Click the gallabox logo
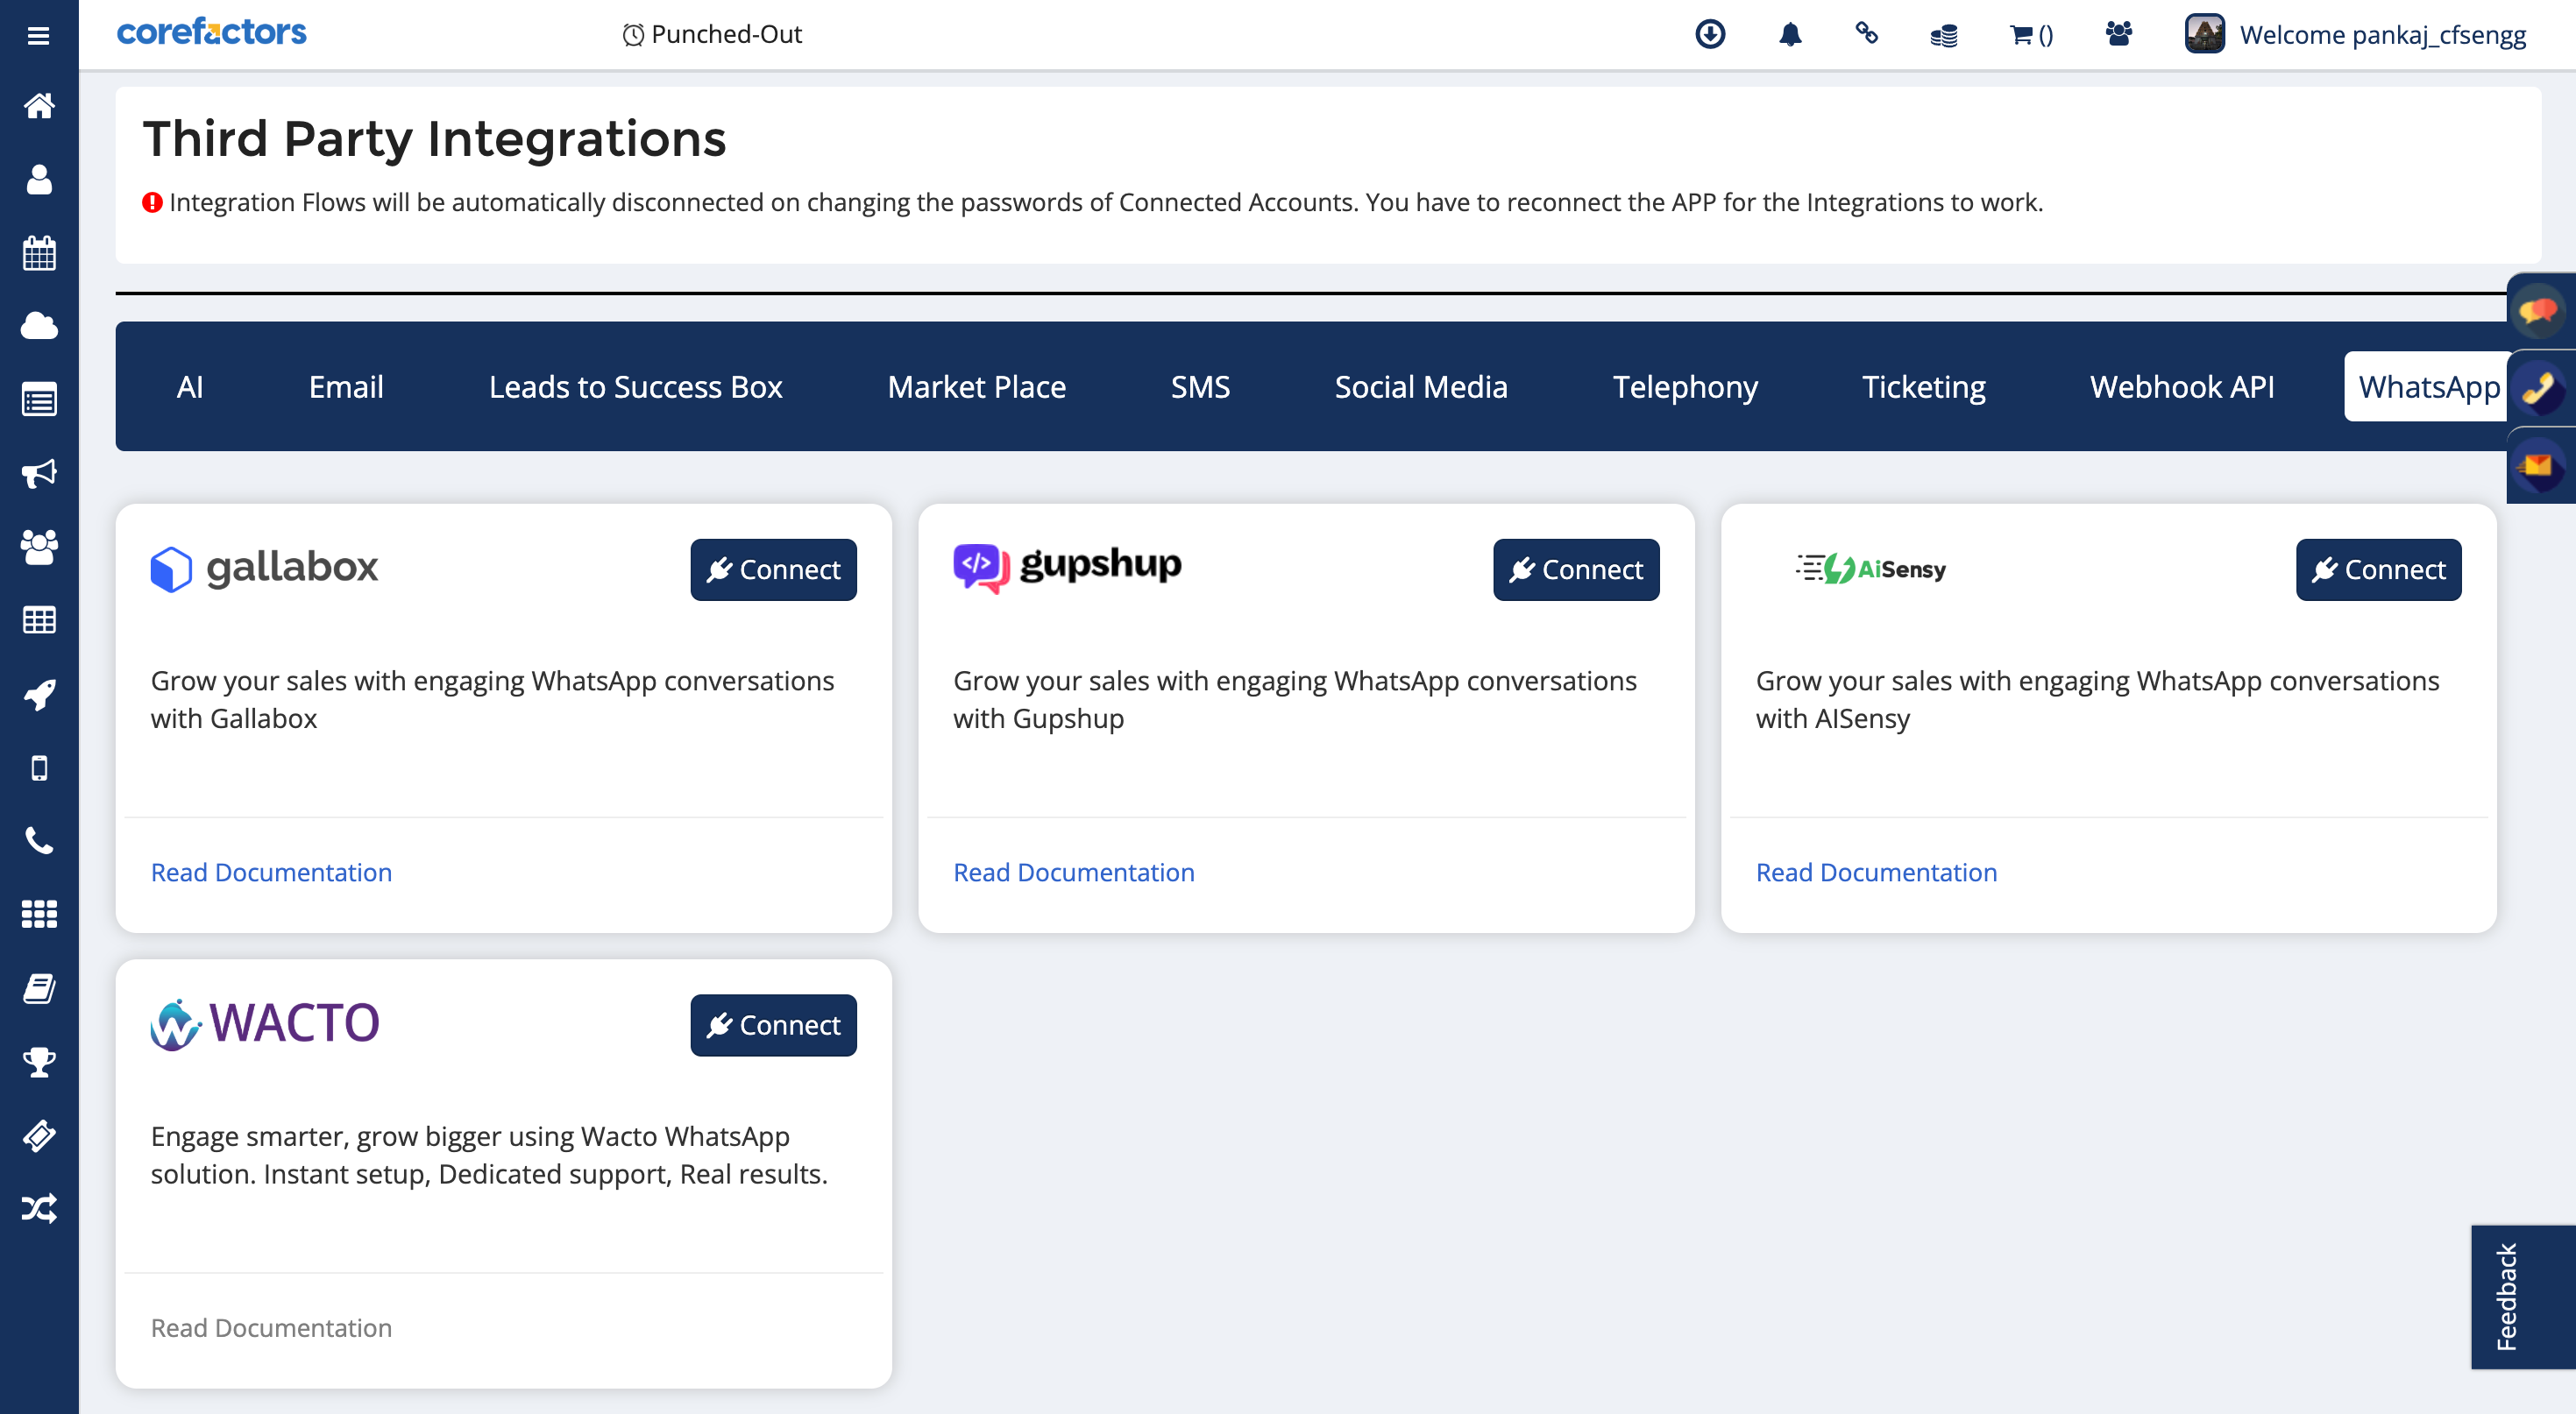 264,568
